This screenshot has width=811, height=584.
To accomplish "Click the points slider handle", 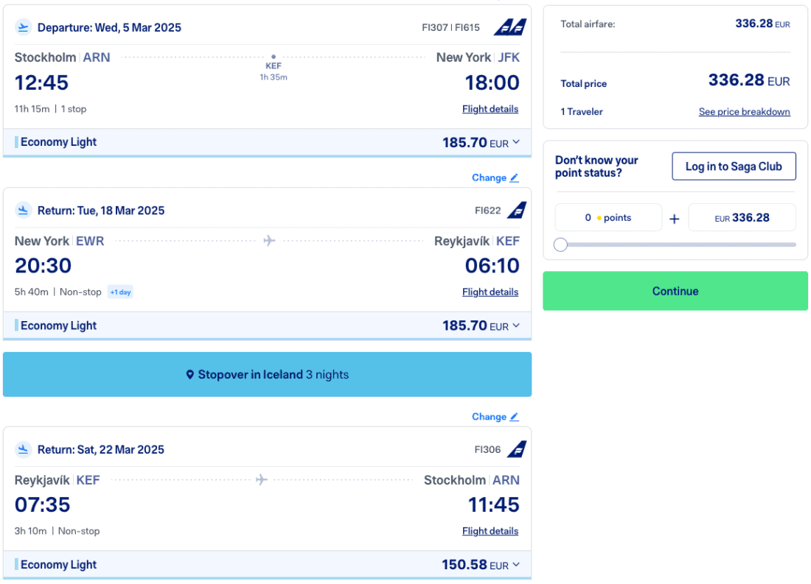I will (x=560, y=244).
